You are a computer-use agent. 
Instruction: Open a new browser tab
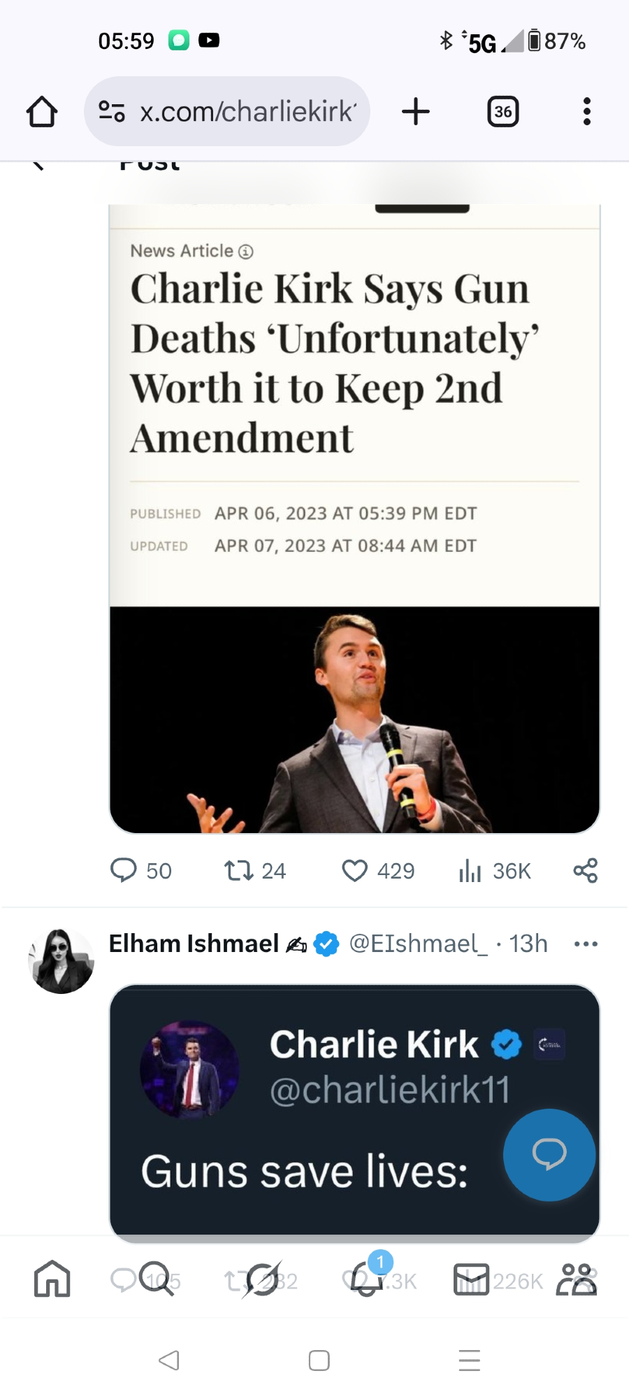pyautogui.click(x=416, y=112)
